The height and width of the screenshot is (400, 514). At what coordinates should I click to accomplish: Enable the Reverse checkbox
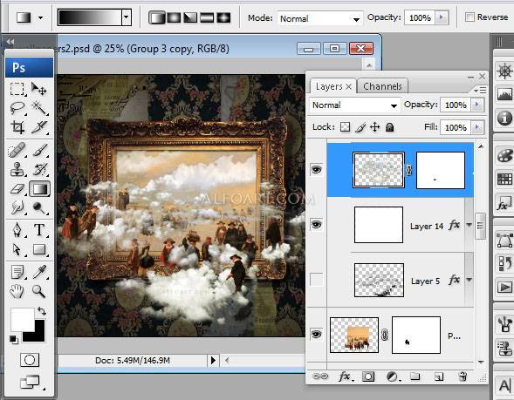[469, 17]
